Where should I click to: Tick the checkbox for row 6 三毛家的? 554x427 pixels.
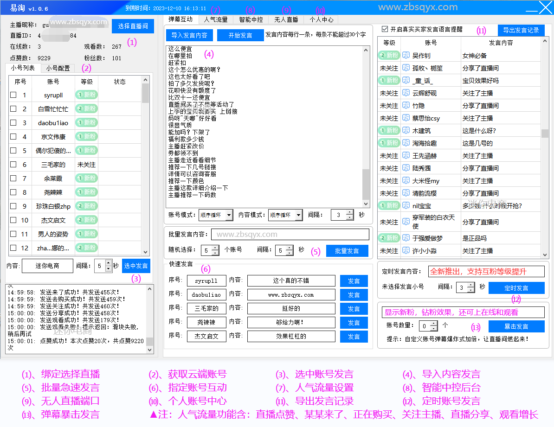point(13,165)
